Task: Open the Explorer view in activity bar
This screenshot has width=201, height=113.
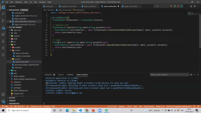Action: click(3, 7)
